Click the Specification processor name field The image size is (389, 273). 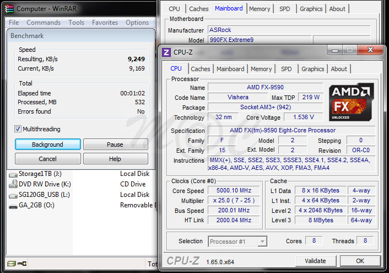[291, 130]
